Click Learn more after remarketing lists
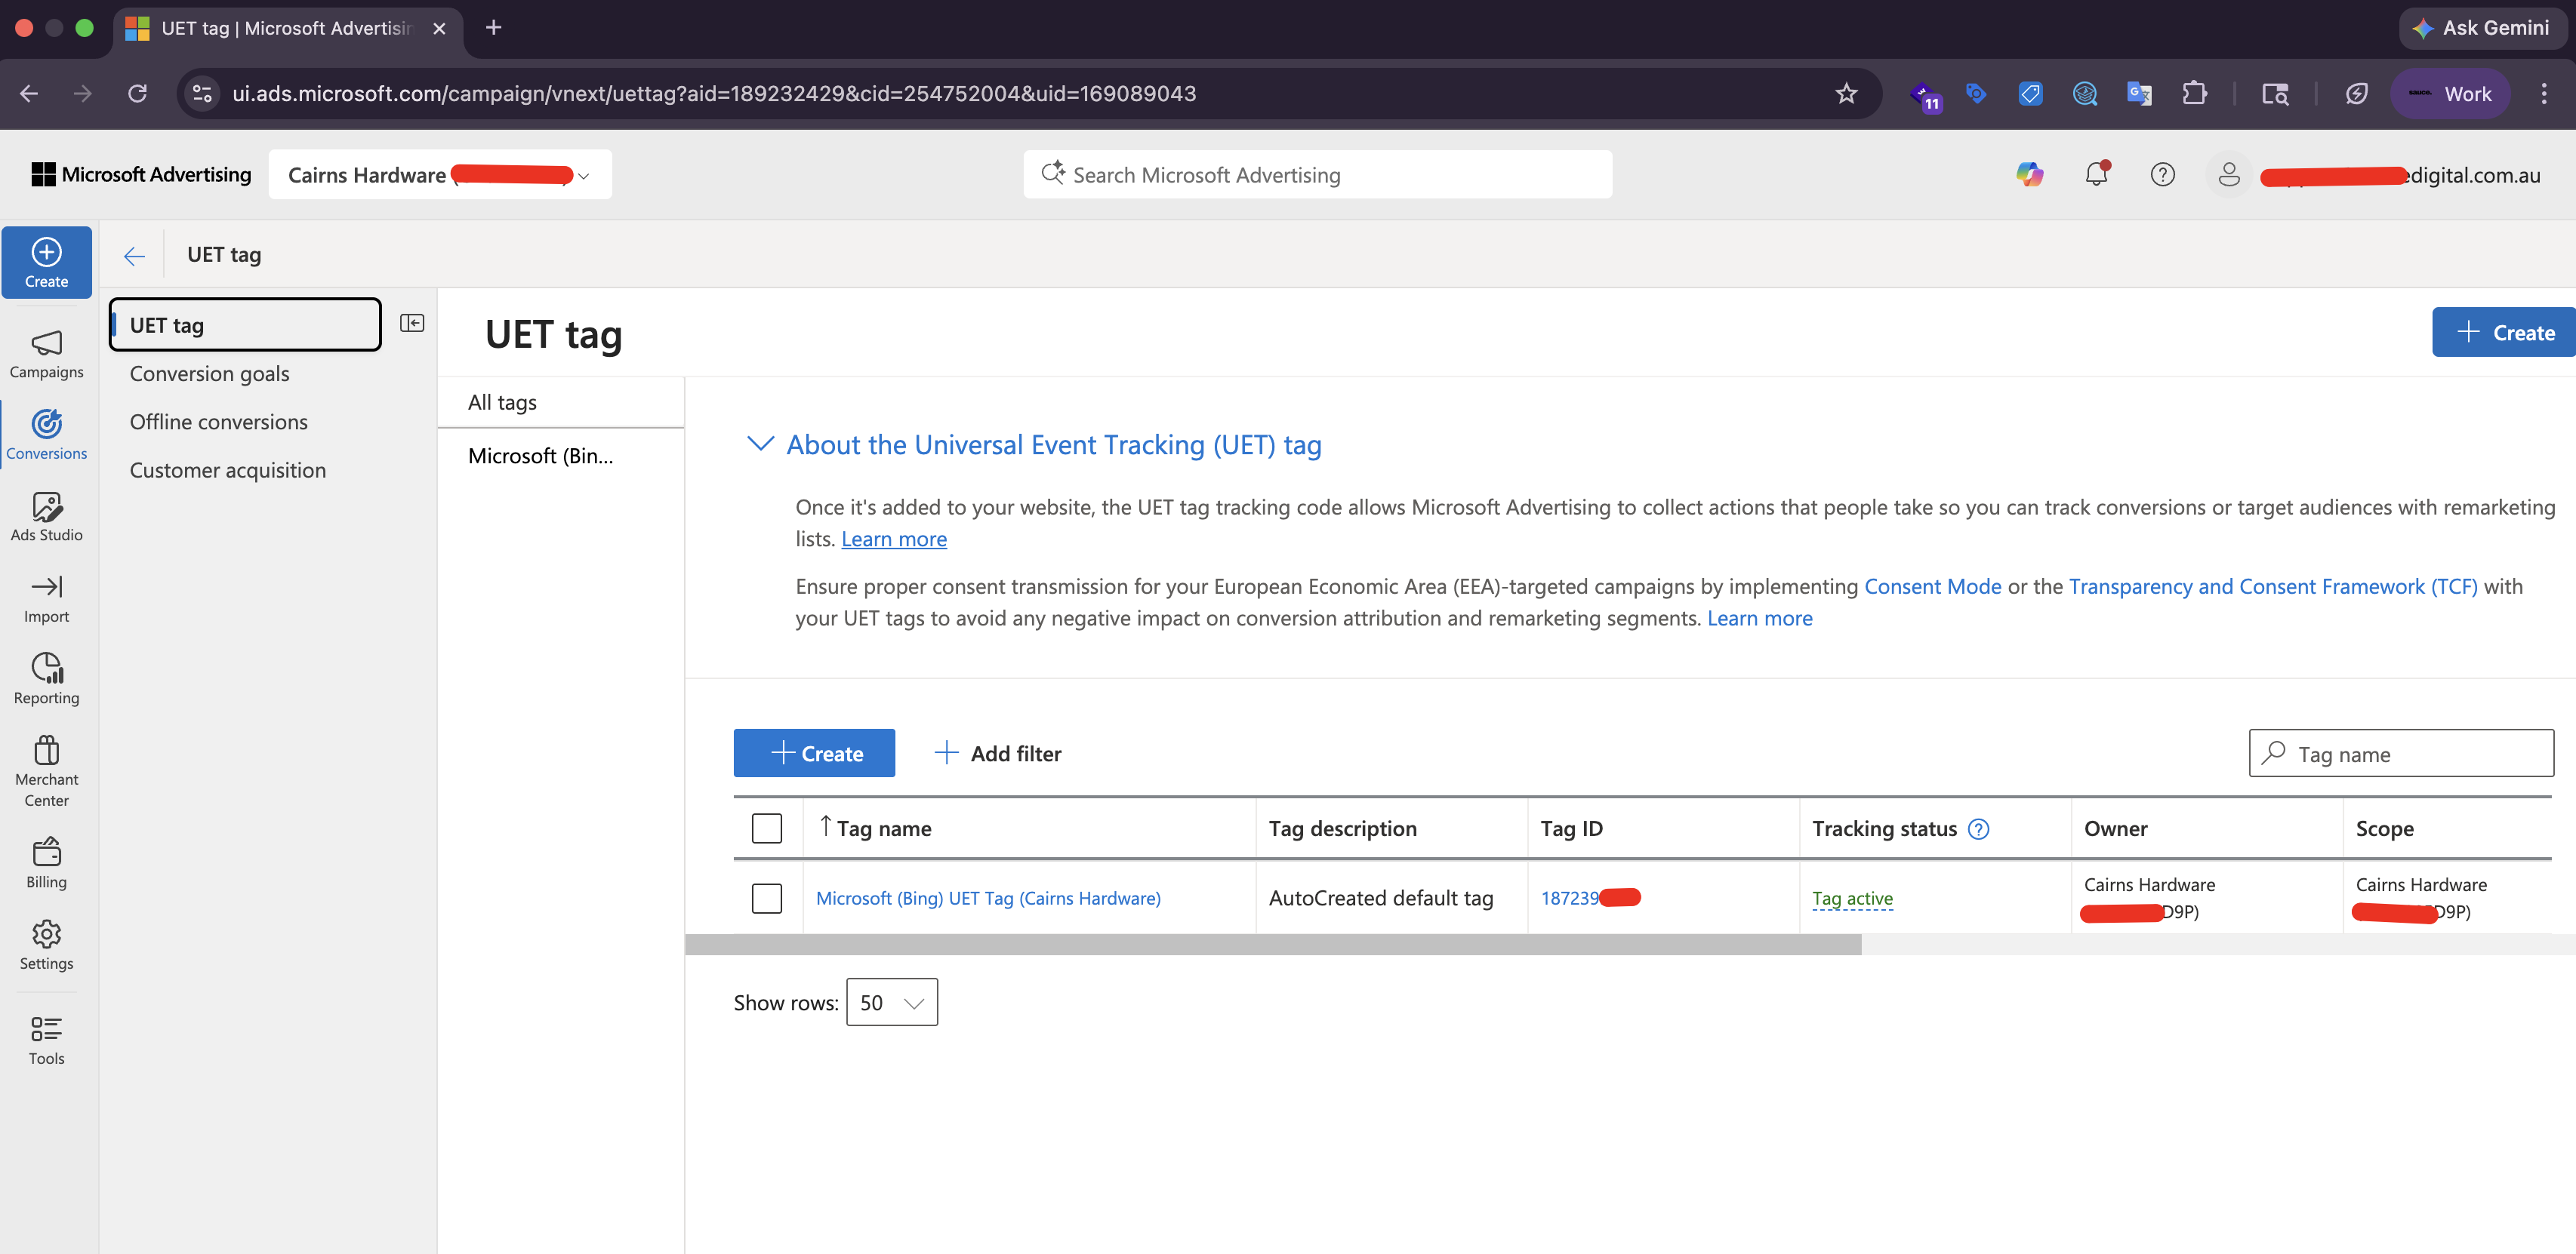The image size is (2576, 1254). pyautogui.click(x=894, y=539)
